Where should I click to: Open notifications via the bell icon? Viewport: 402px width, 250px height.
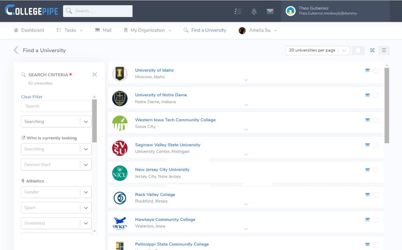(254, 12)
